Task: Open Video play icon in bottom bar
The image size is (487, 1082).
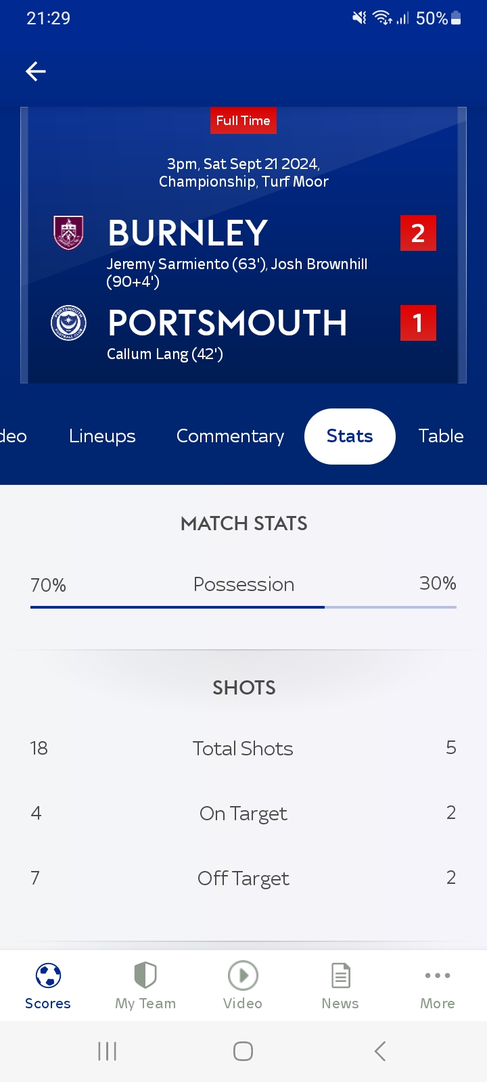Action: coord(243,976)
